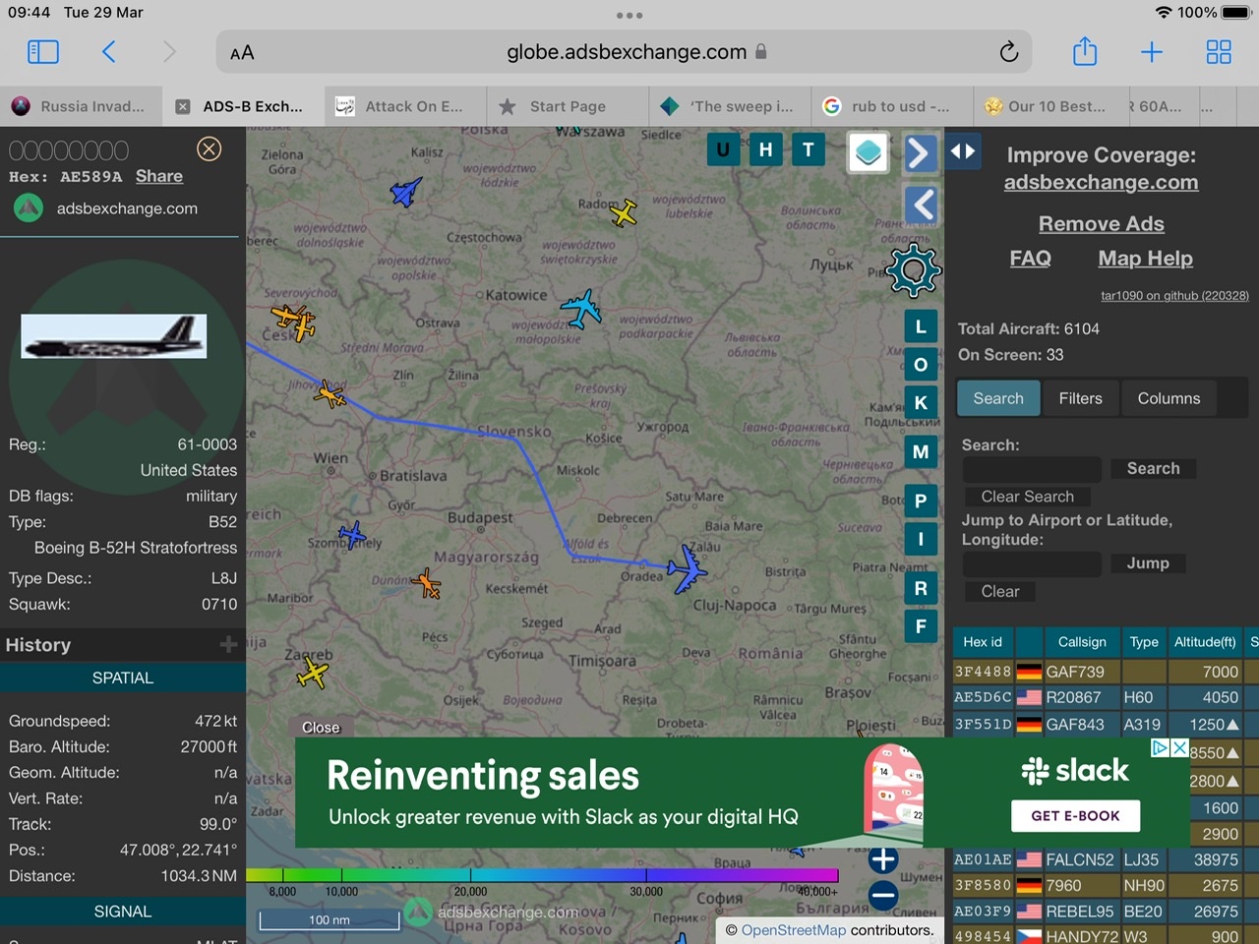Toggle the U map filter button

[x=723, y=149]
